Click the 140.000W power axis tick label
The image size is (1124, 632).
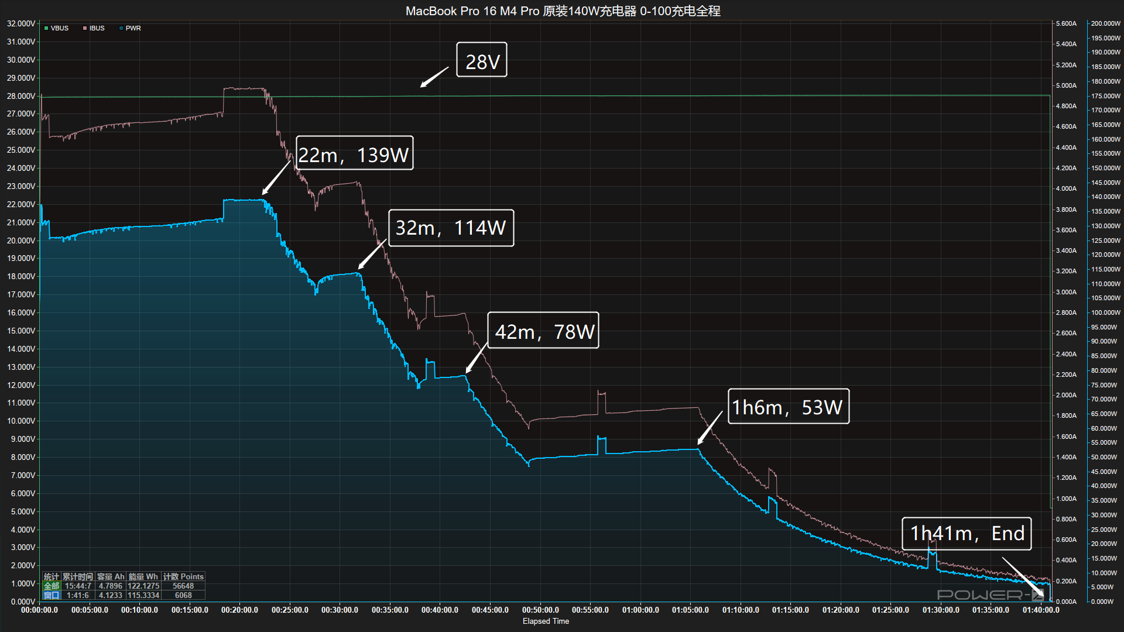tap(1105, 197)
